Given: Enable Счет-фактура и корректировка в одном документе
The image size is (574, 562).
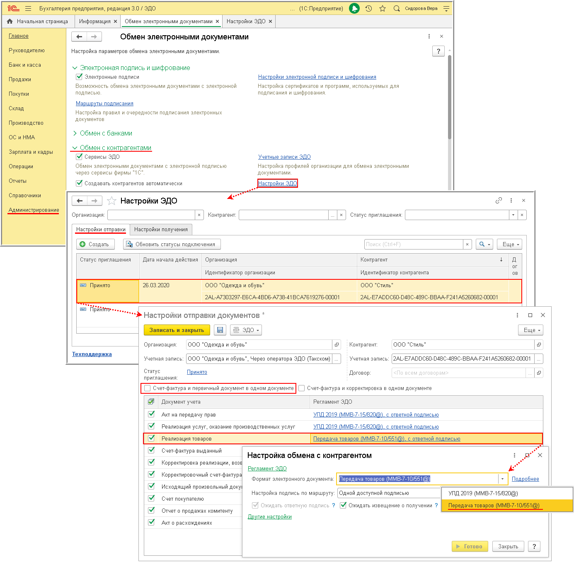Looking at the screenshot, I should [x=302, y=388].
